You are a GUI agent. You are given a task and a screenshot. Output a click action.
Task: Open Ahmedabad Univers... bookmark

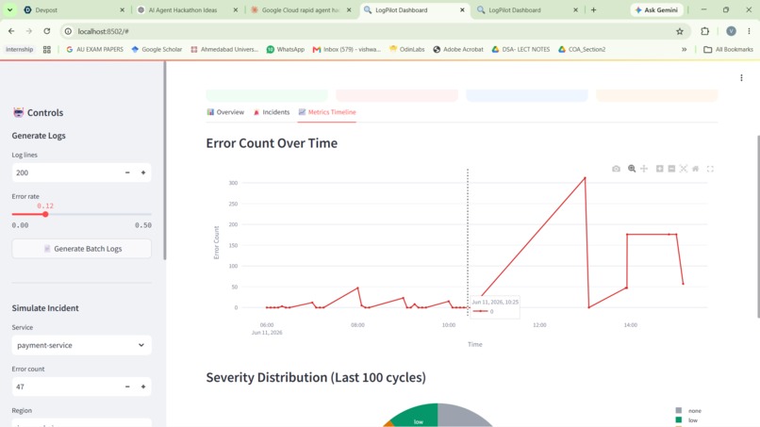224,49
